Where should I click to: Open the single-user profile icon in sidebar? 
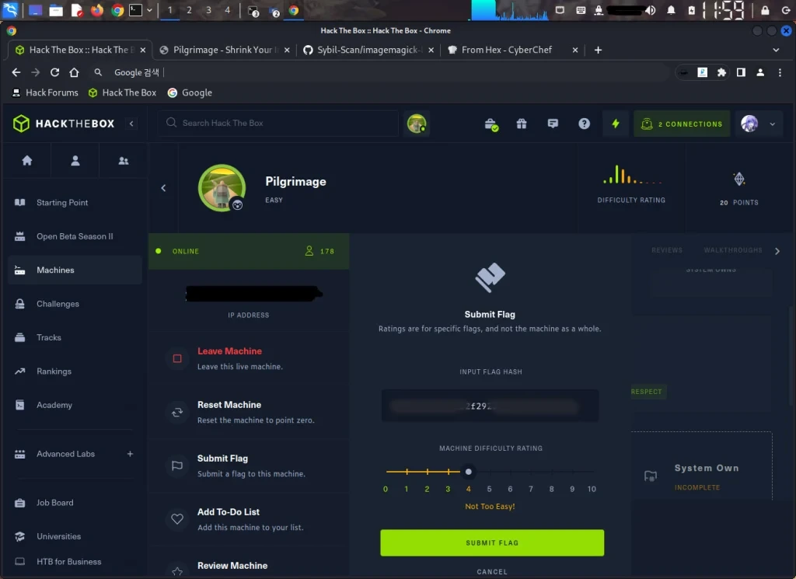pyautogui.click(x=75, y=161)
